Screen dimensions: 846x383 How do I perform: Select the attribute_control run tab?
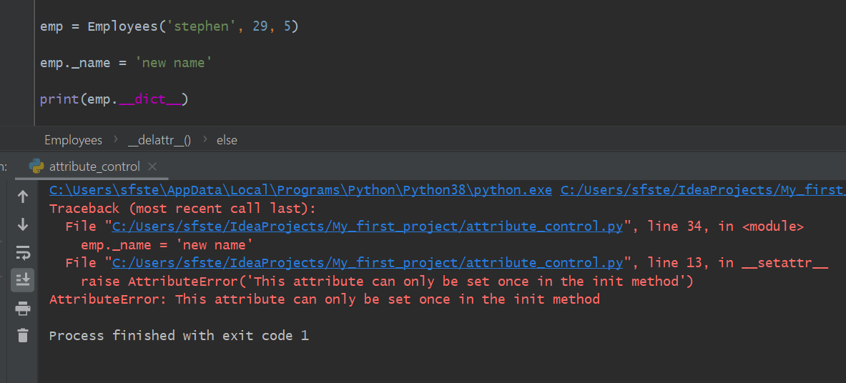94,166
